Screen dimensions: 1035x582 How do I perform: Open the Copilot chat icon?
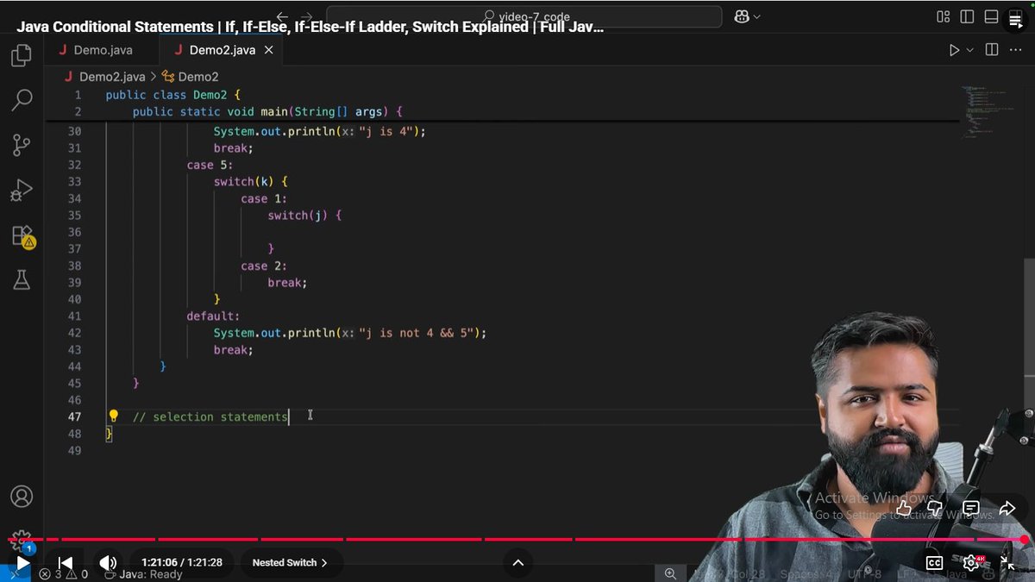741,16
